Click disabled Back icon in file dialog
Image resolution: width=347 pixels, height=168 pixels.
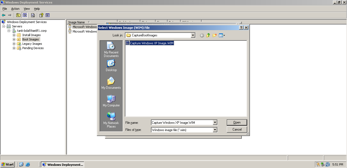coord(202,35)
